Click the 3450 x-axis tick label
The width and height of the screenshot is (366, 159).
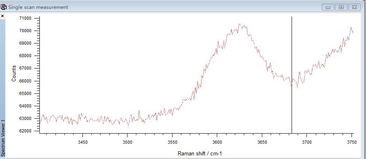coord(82,142)
